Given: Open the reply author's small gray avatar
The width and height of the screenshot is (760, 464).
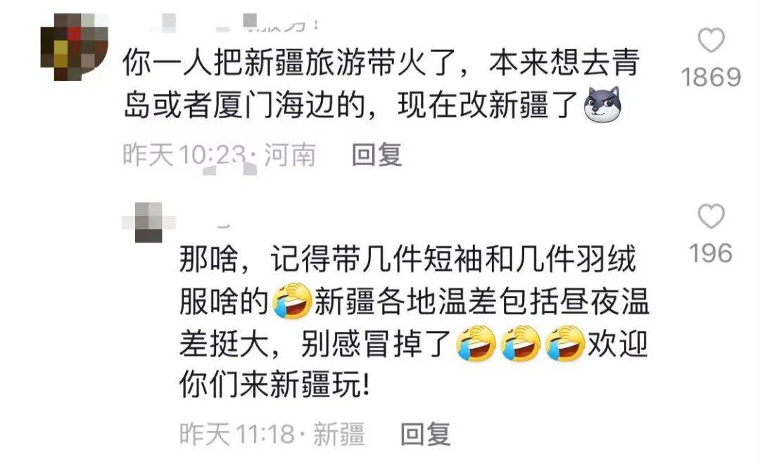Looking at the screenshot, I should pyautogui.click(x=148, y=222).
